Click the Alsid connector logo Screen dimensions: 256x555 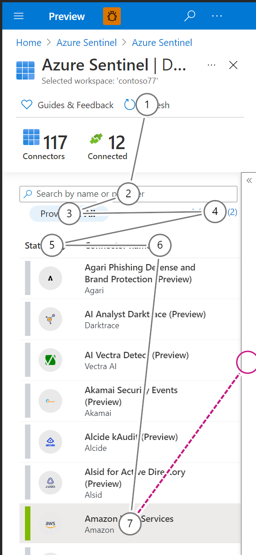tap(50, 483)
